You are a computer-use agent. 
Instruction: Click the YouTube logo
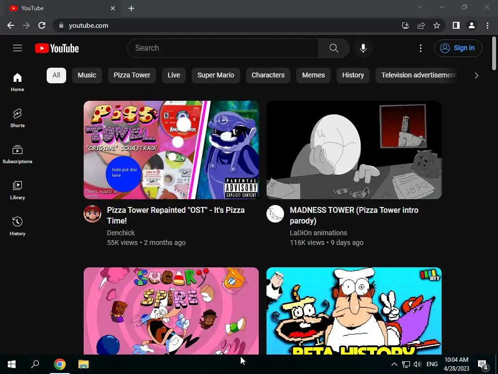coord(57,48)
